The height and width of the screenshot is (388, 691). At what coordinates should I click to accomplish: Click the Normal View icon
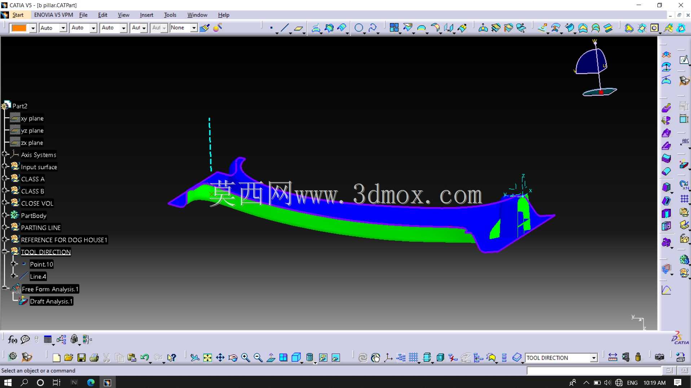pos(271,357)
